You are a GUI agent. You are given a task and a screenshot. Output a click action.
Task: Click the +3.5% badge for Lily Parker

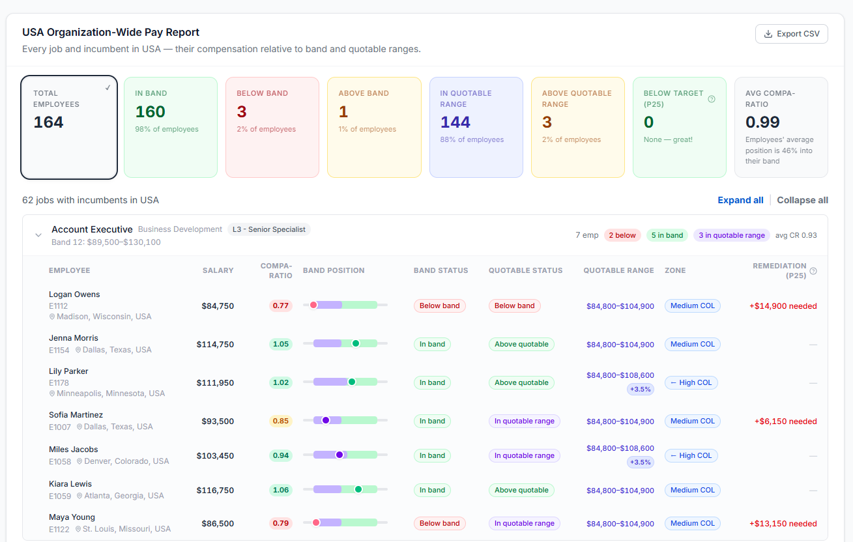coord(639,390)
